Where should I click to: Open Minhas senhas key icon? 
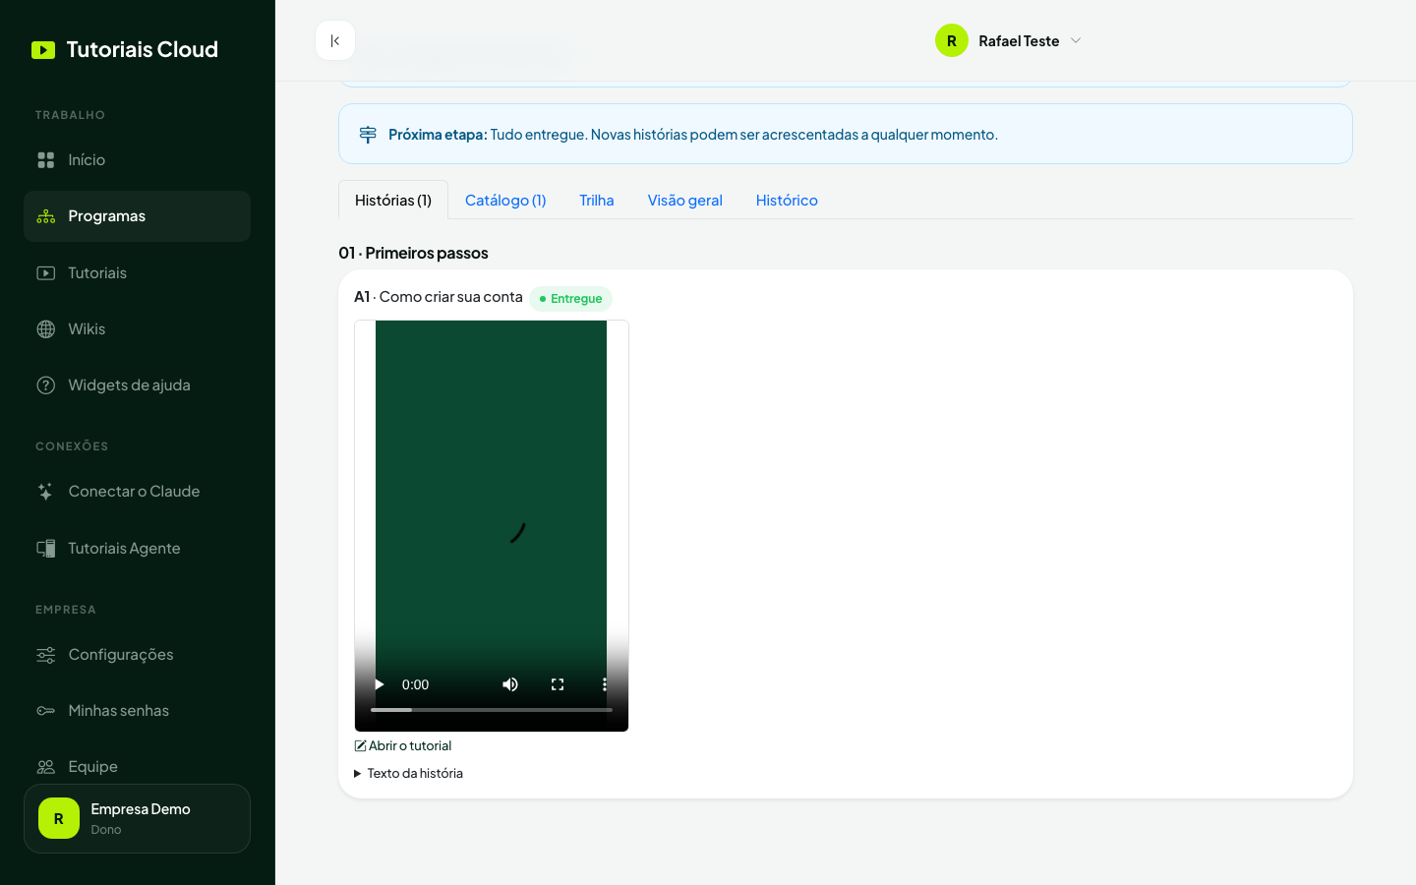(46, 711)
